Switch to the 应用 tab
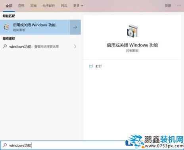Image resolution: width=184 pixels, height=150 pixels. pyautogui.click(x=21, y=6)
